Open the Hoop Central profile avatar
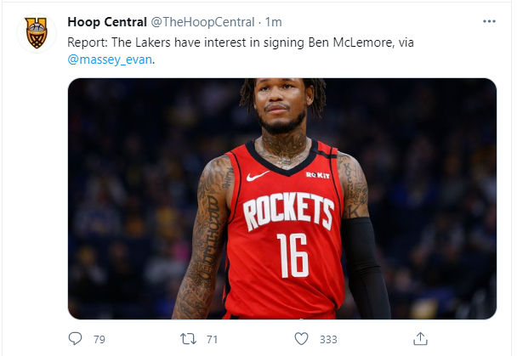Viewport: 517px width, 356px height. (x=37, y=33)
